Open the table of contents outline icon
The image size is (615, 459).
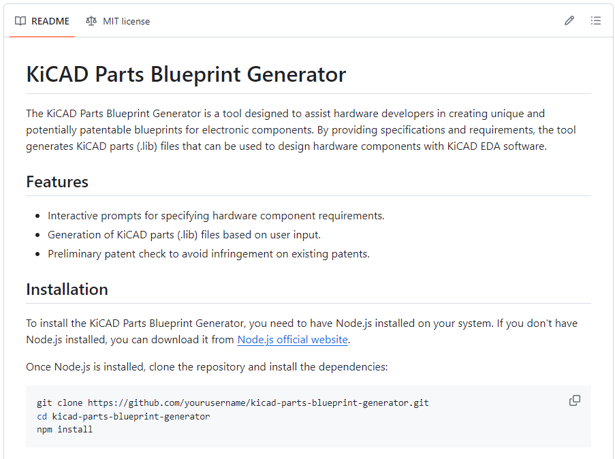pyautogui.click(x=596, y=21)
